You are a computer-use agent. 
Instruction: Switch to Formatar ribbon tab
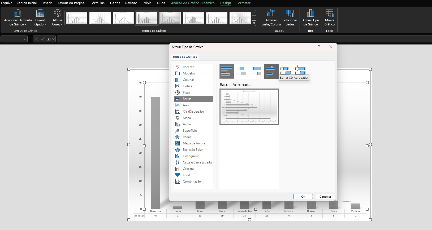click(243, 3)
